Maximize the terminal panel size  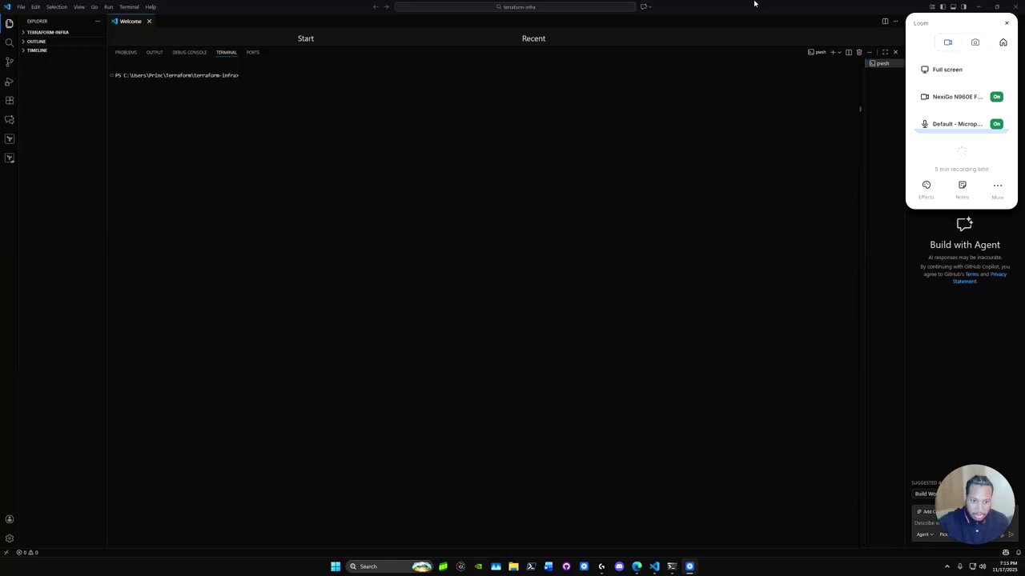[885, 52]
